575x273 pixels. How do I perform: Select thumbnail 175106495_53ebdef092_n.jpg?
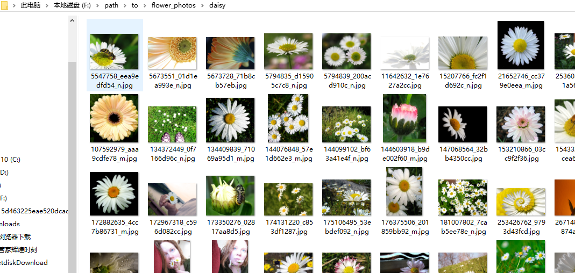[346, 198]
